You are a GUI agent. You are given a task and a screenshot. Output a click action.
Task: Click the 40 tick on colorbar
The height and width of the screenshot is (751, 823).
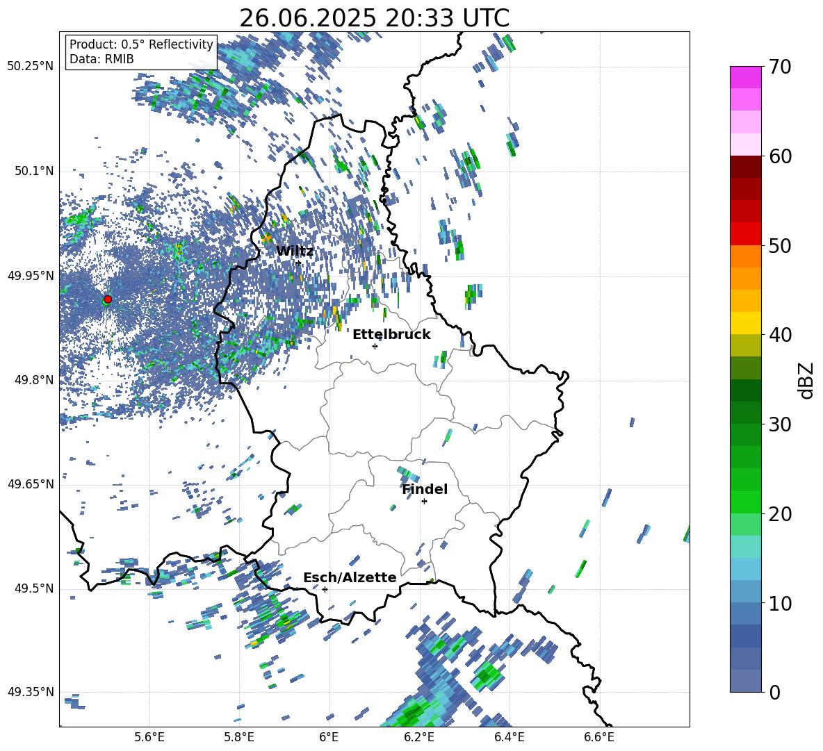point(780,335)
